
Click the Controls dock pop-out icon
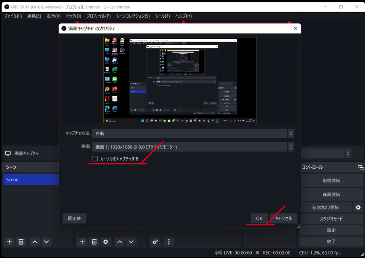(361, 167)
